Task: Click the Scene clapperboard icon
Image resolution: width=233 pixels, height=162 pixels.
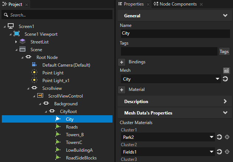Action: coord(22,49)
